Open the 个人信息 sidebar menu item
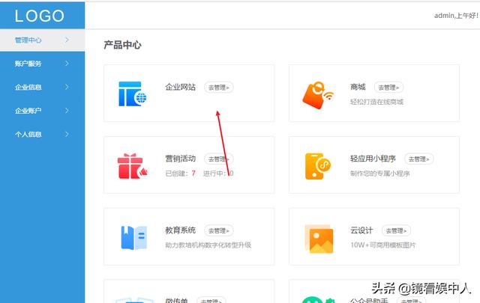This screenshot has height=303, width=480. click(42, 134)
